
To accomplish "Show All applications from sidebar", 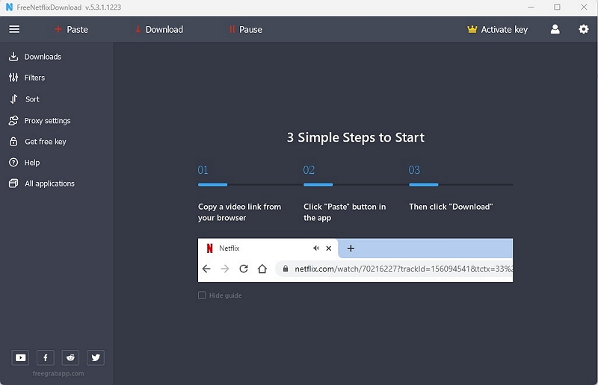I will [49, 184].
